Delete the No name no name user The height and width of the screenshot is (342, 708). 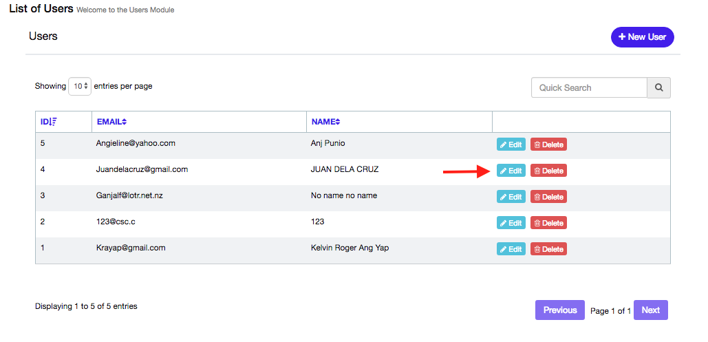(548, 197)
